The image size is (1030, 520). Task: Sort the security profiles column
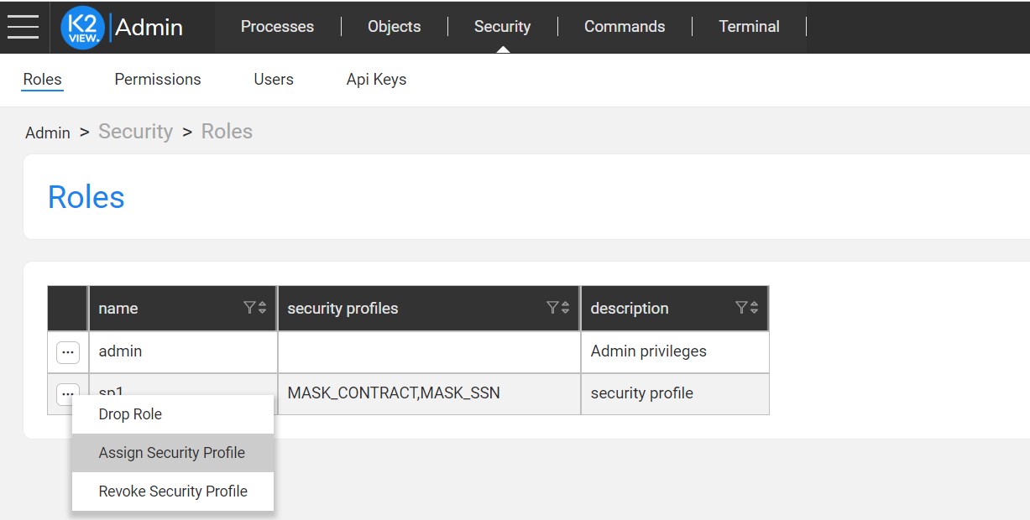(x=565, y=308)
